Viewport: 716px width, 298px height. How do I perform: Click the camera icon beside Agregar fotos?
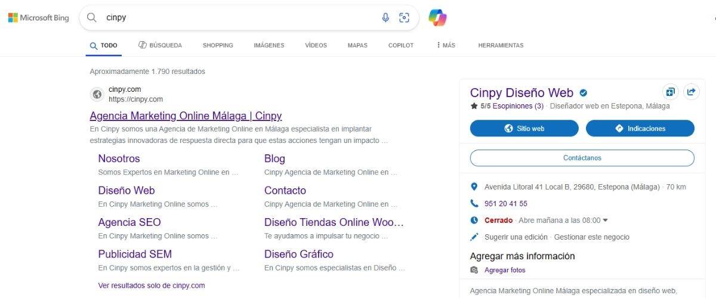(474, 270)
